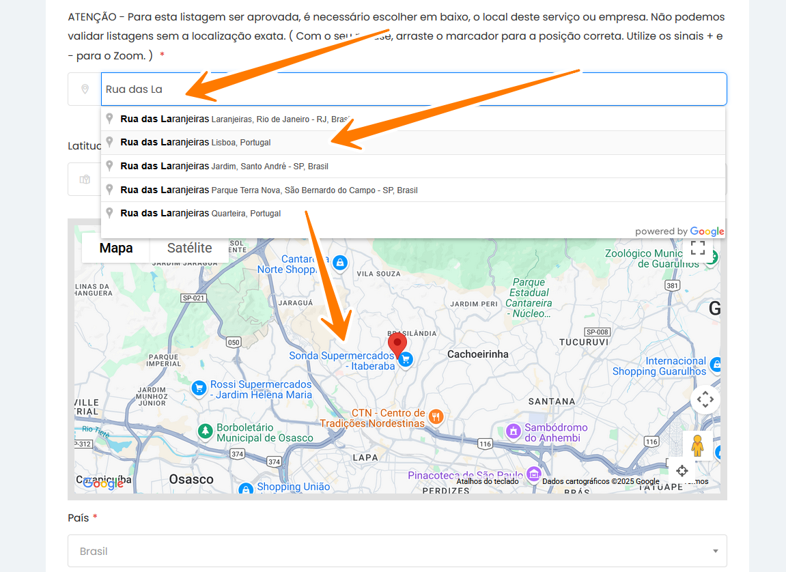The width and height of the screenshot is (786, 572).
Task: Click the location pin icon beside address field
Action: (x=85, y=89)
